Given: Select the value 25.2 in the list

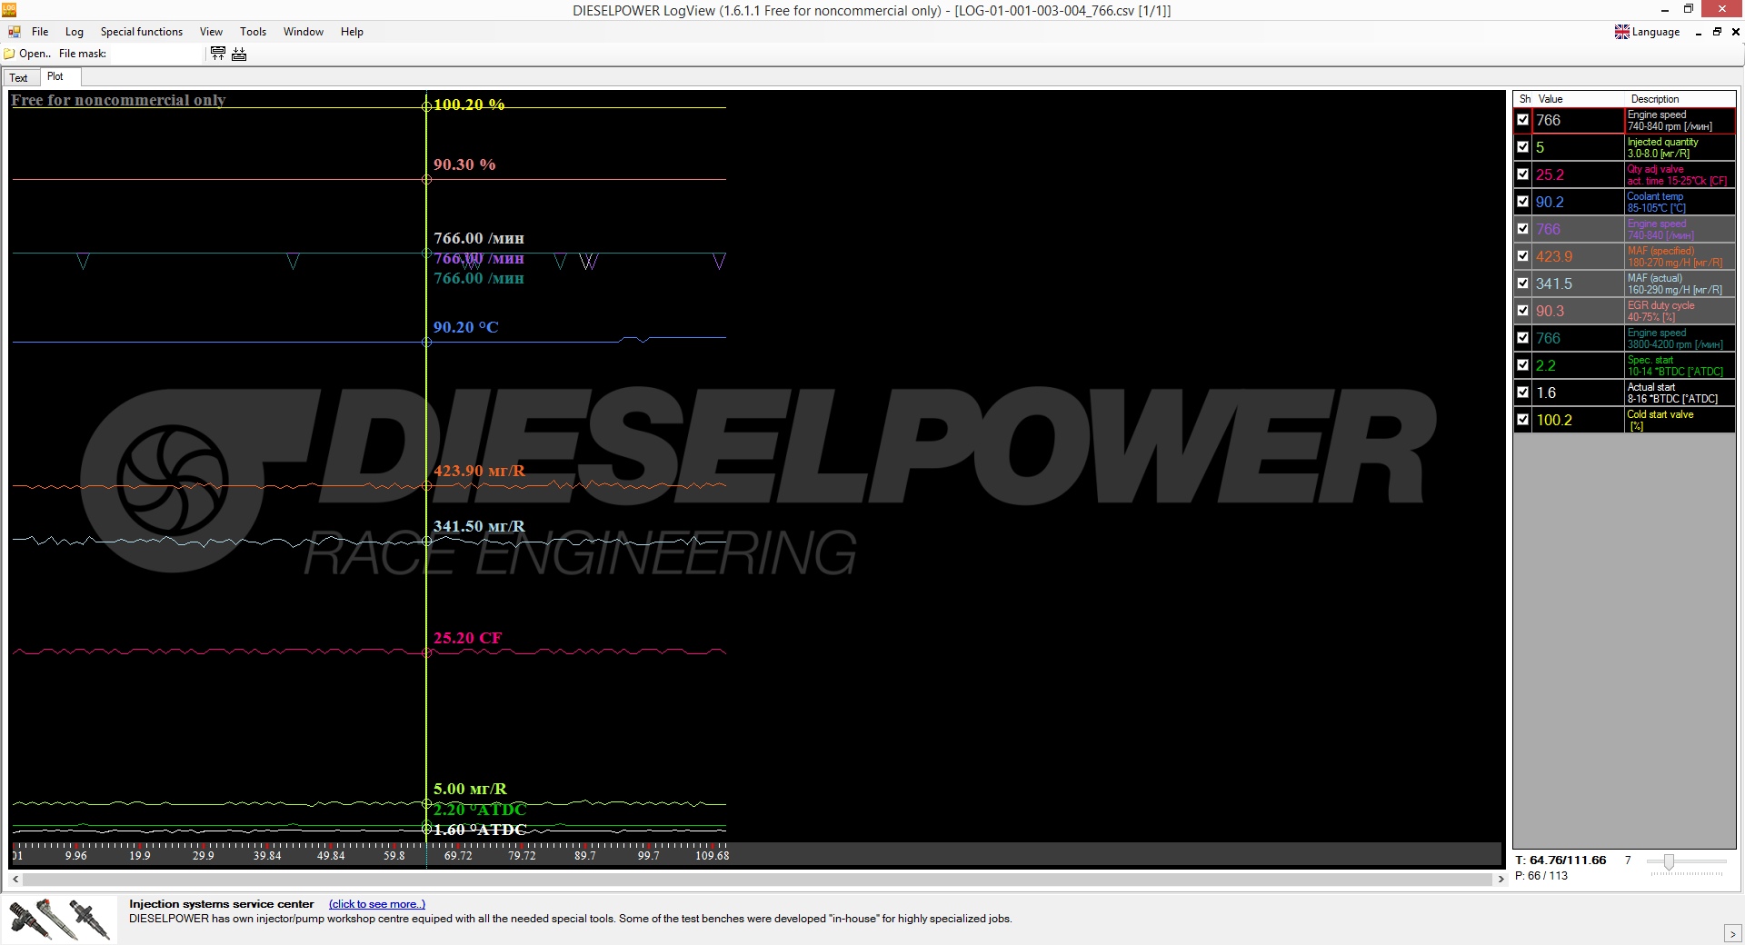Looking at the screenshot, I should click(1578, 174).
